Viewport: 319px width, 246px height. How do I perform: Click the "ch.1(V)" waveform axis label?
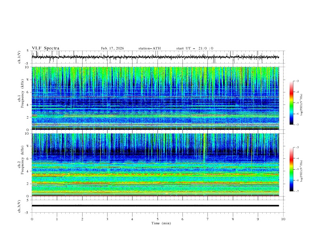pyautogui.click(x=19, y=57)
